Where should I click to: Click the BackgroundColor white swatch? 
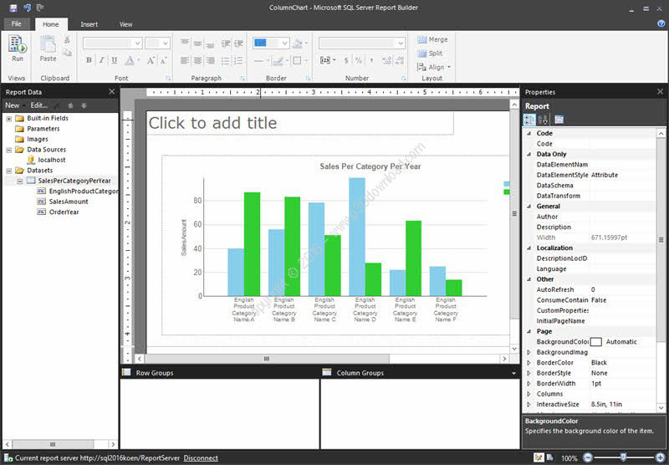596,342
